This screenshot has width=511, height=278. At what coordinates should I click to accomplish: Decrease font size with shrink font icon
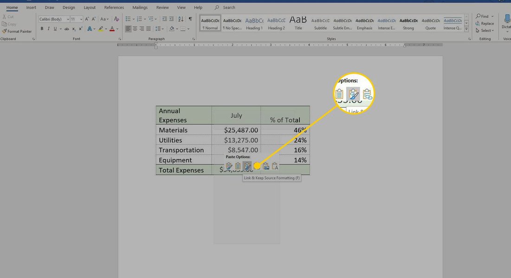pyautogui.click(x=94, y=19)
